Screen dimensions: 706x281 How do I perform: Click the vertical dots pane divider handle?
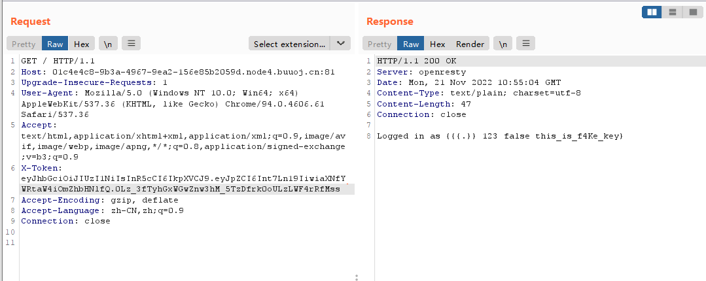(x=357, y=277)
